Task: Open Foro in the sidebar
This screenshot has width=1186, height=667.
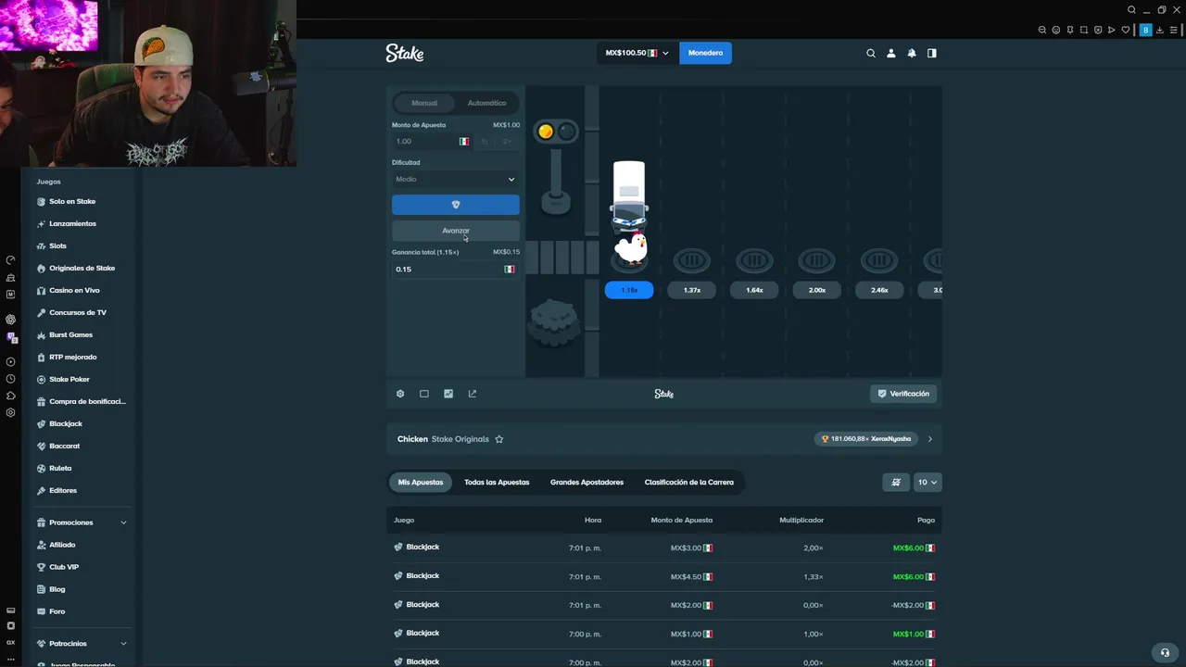Action: [x=57, y=611]
